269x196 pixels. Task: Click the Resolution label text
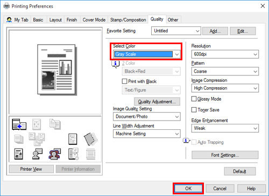[x=201, y=46]
